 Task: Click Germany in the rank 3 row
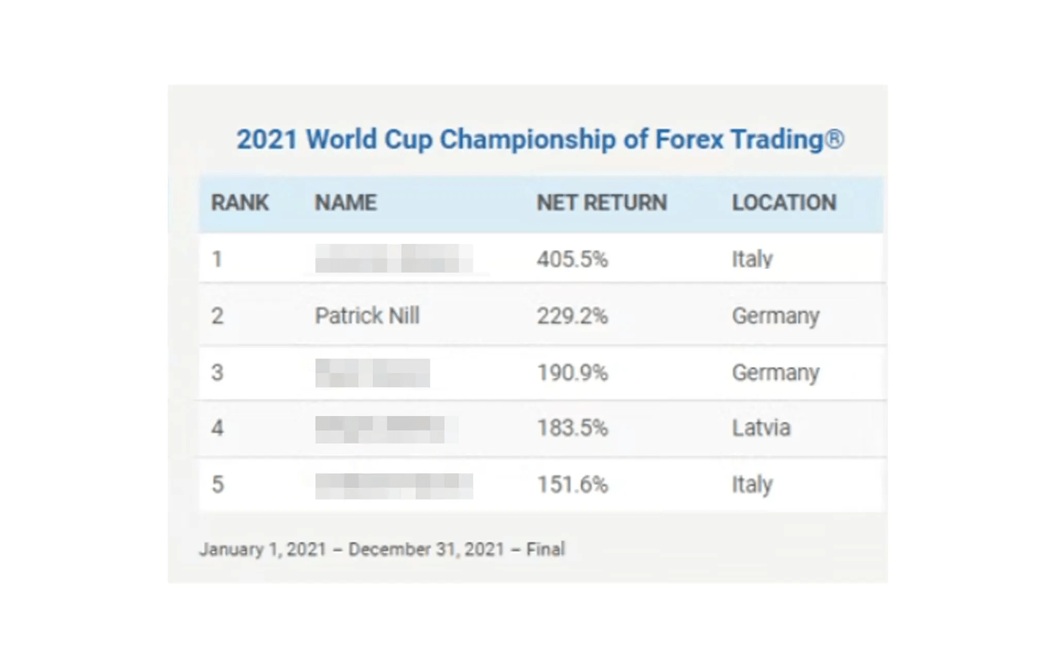[776, 373]
